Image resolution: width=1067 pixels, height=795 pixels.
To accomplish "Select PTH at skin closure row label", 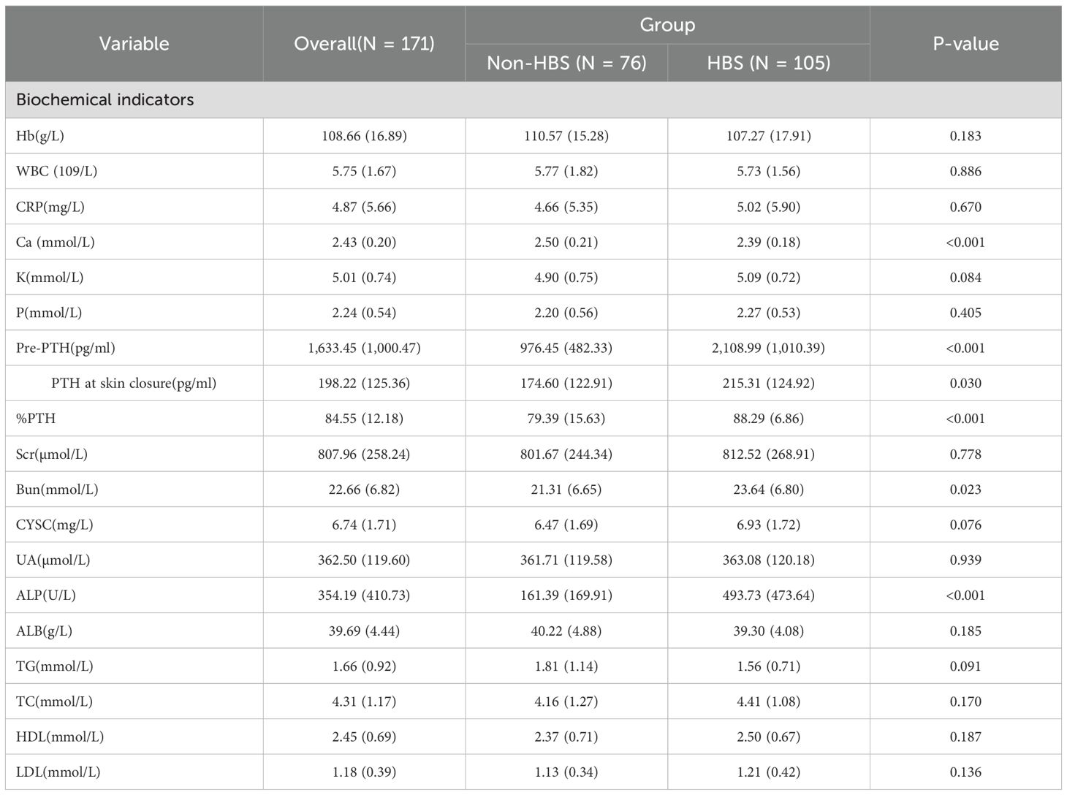I will tap(134, 383).
